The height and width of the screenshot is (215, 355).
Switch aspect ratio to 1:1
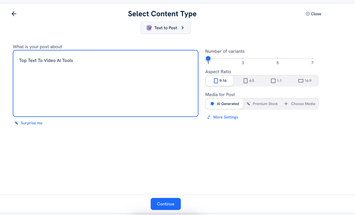(276, 81)
